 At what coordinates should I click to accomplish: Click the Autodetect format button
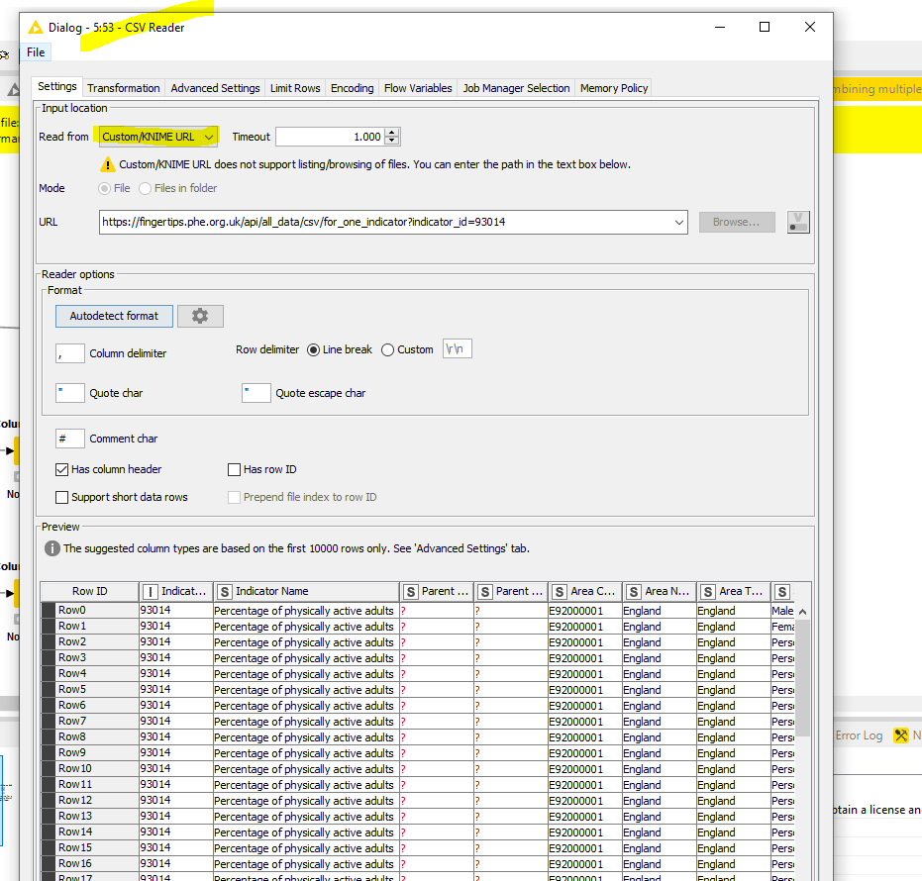(114, 316)
